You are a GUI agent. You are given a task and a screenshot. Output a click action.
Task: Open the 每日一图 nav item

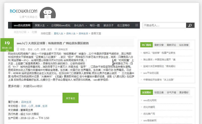pos(95,25)
